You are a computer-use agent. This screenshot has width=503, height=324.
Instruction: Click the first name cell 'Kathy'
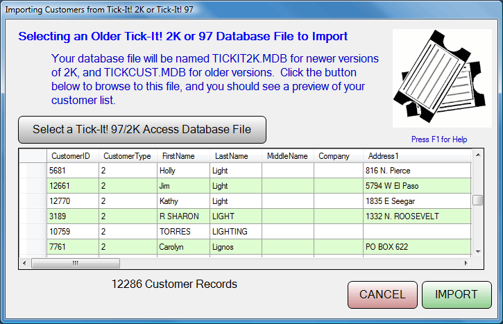click(x=183, y=201)
